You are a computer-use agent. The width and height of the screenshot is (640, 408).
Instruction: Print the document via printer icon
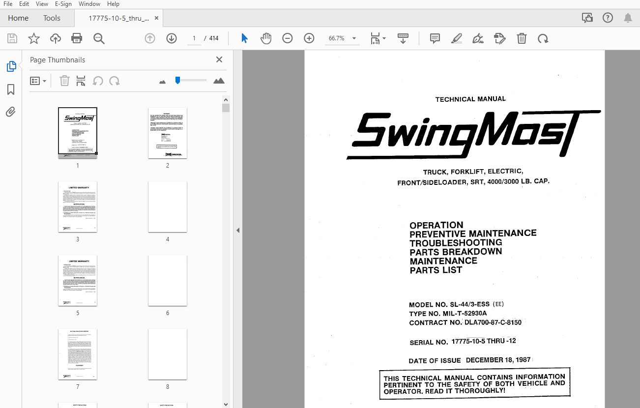coord(77,38)
